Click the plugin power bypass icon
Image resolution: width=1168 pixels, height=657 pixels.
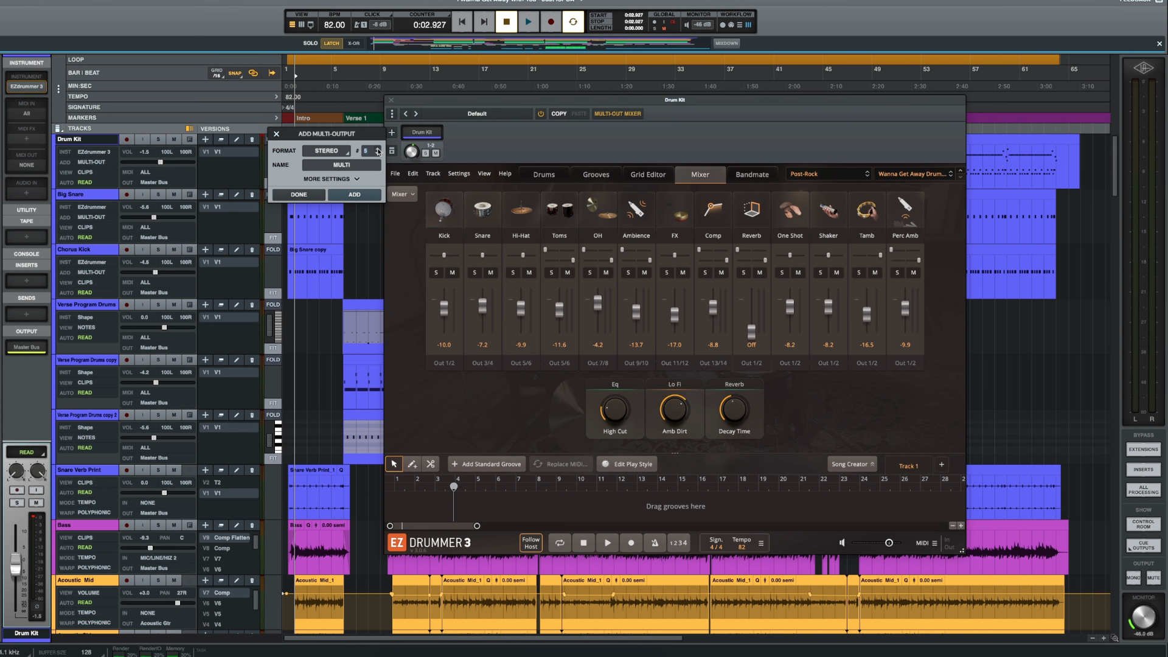pos(540,114)
